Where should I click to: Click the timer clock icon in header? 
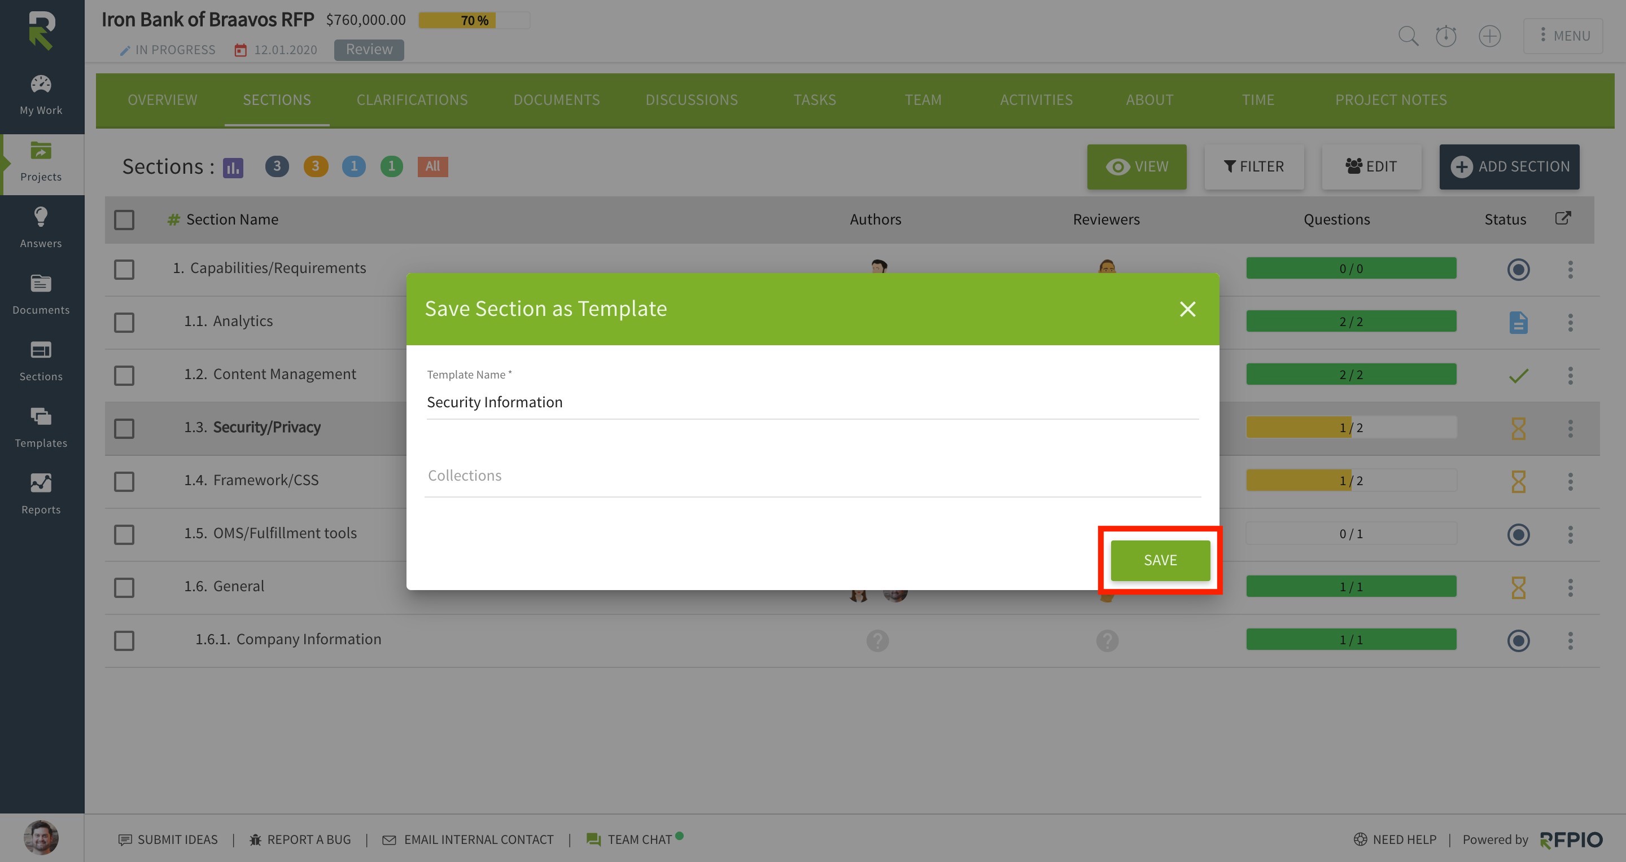tap(1445, 36)
